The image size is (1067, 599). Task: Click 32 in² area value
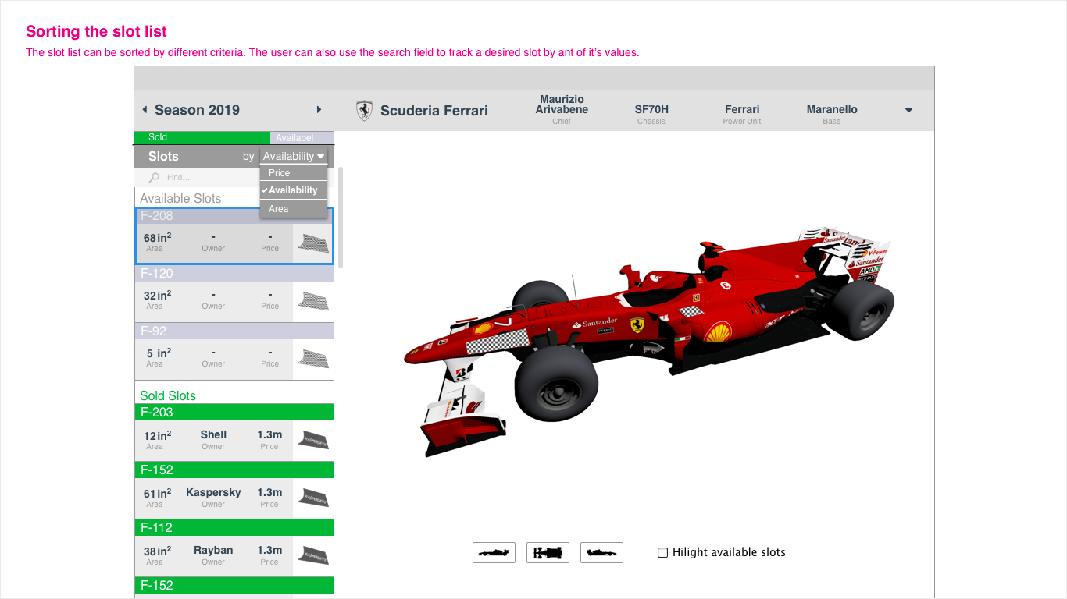pyautogui.click(x=157, y=296)
